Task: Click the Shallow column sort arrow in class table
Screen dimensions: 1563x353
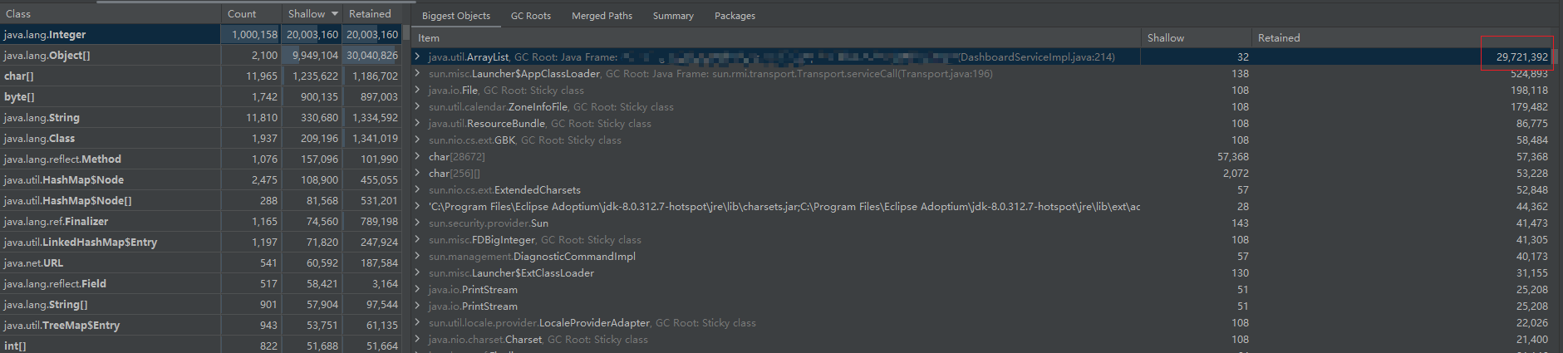Action: click(335, 14)
